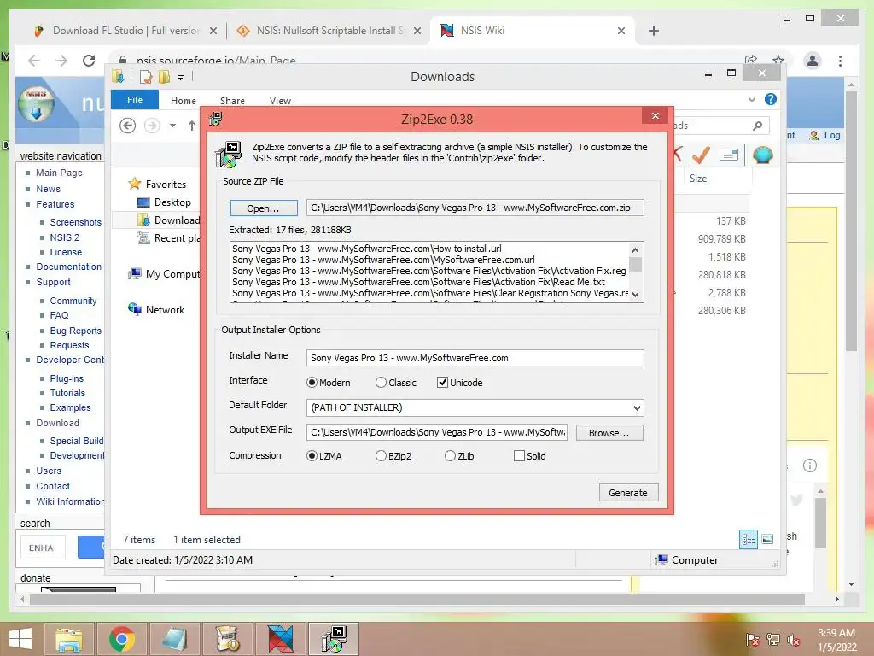Click the muted volume tray icon
This screenshot has height=656, width=874.
[x=794, y=639]
